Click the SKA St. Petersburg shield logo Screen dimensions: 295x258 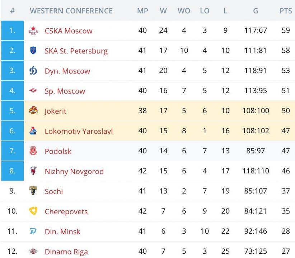coord(33,51)
